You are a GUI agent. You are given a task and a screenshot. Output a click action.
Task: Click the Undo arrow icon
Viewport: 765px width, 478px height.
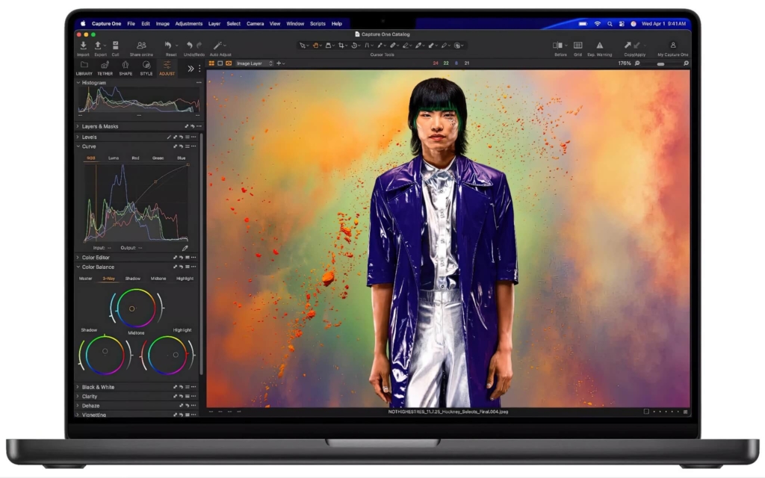[x=190, y=45]
